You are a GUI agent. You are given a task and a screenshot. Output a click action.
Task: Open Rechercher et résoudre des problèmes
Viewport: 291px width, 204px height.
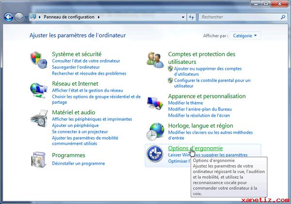pyautogui.click(x=89, y=74)
